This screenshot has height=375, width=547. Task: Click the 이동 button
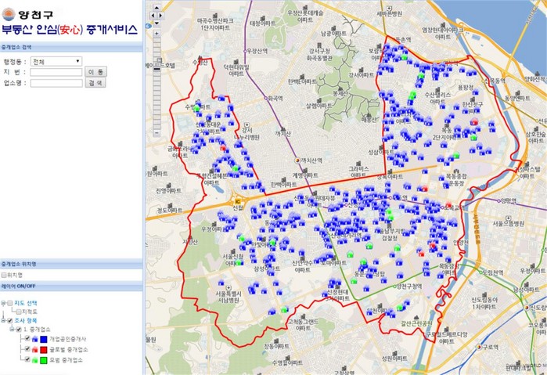[x=95, y=71]
